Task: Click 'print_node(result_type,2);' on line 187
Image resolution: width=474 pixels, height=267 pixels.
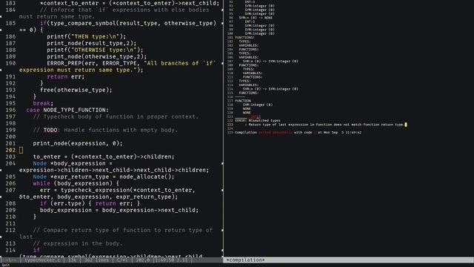Action: click(91, 43)
